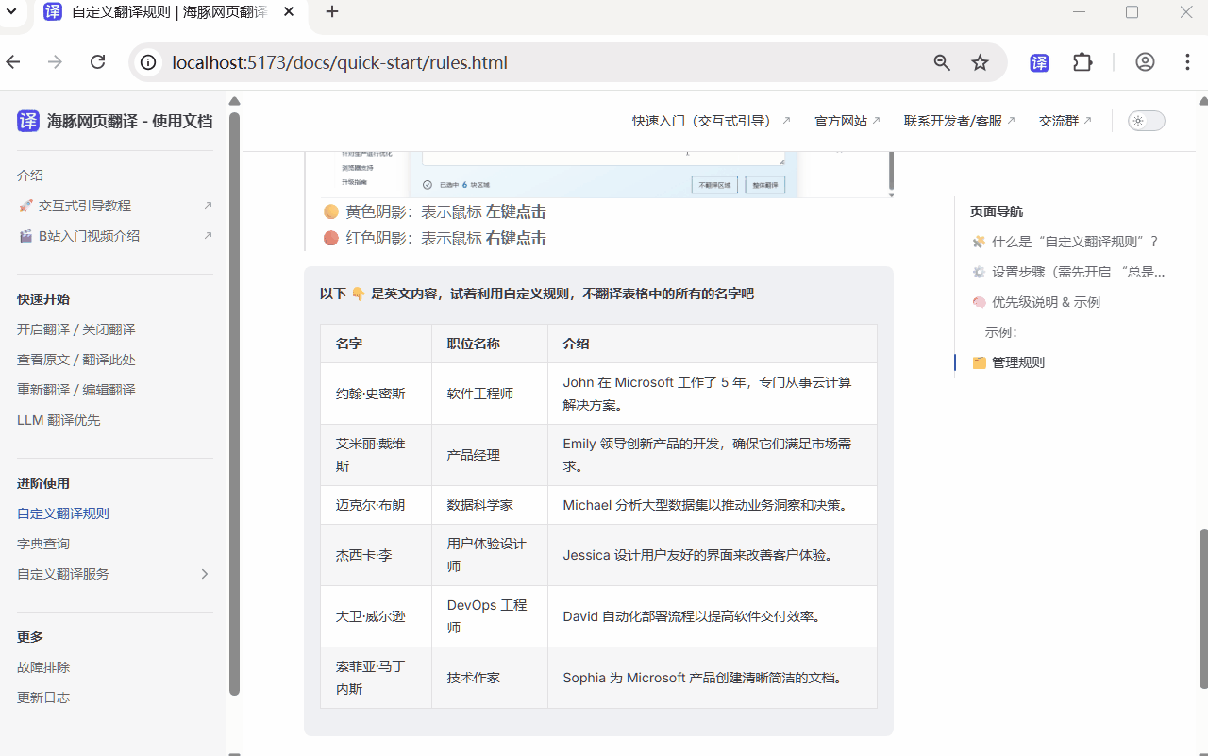Viewport: 1208px width, 756px height.
Task: Open the 官方网站 link
Action: [x=841, y=121]
